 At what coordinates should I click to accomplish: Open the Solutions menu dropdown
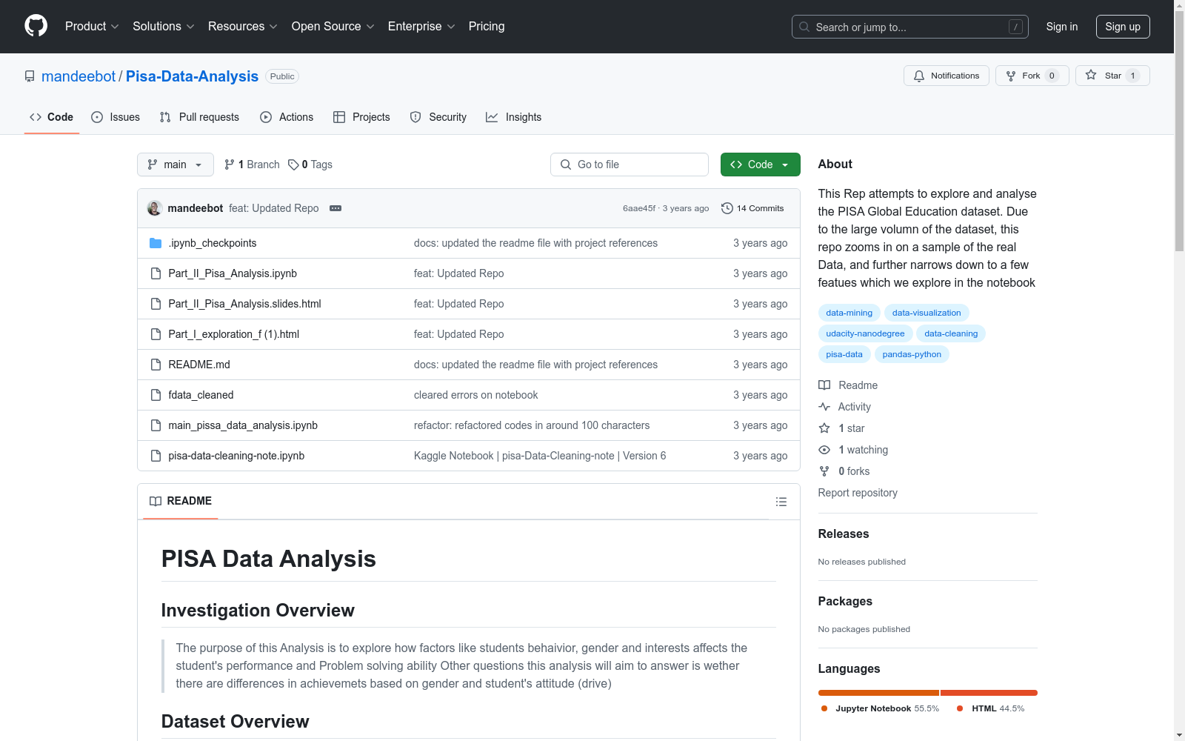[163, 27]
